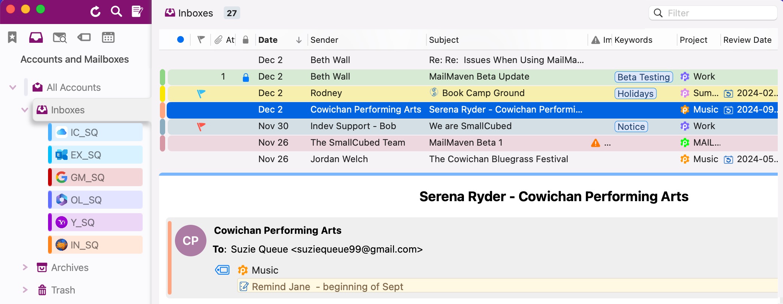Sort by the Subject column header
The image size is (783, 304).
point(444,40)
